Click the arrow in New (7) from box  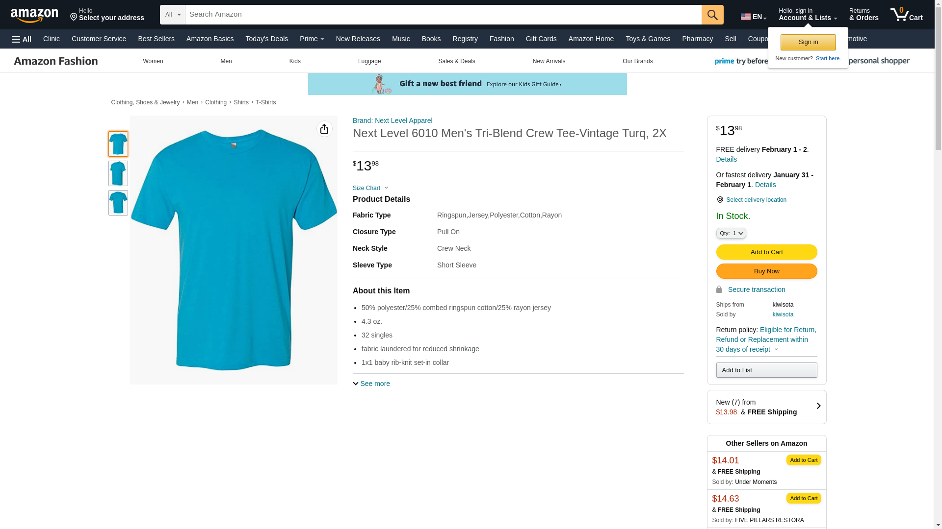coord(818,406)
